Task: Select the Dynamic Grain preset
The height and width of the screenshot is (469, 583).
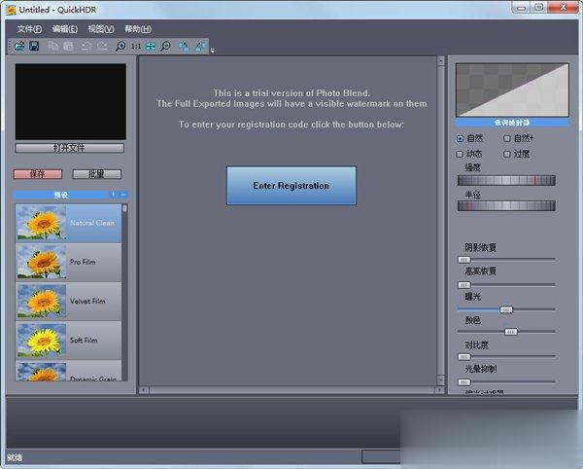Action: (68, 371)
